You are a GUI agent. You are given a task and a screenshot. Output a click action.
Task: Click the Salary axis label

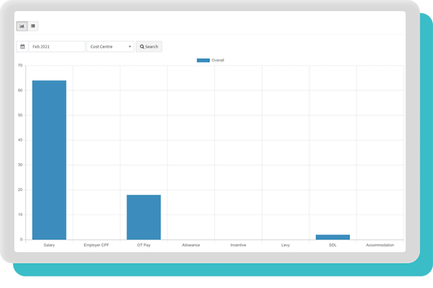click(x=49, y=245)
